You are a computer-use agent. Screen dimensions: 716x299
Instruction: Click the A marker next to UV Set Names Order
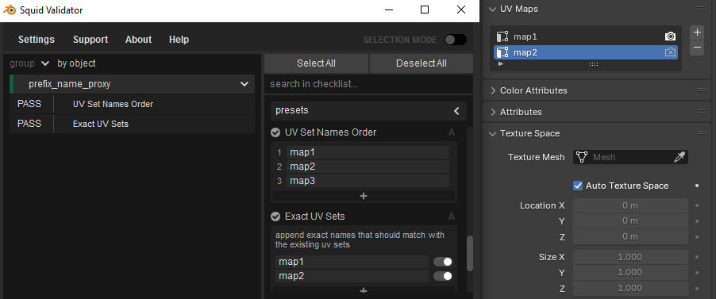[452, 132]
